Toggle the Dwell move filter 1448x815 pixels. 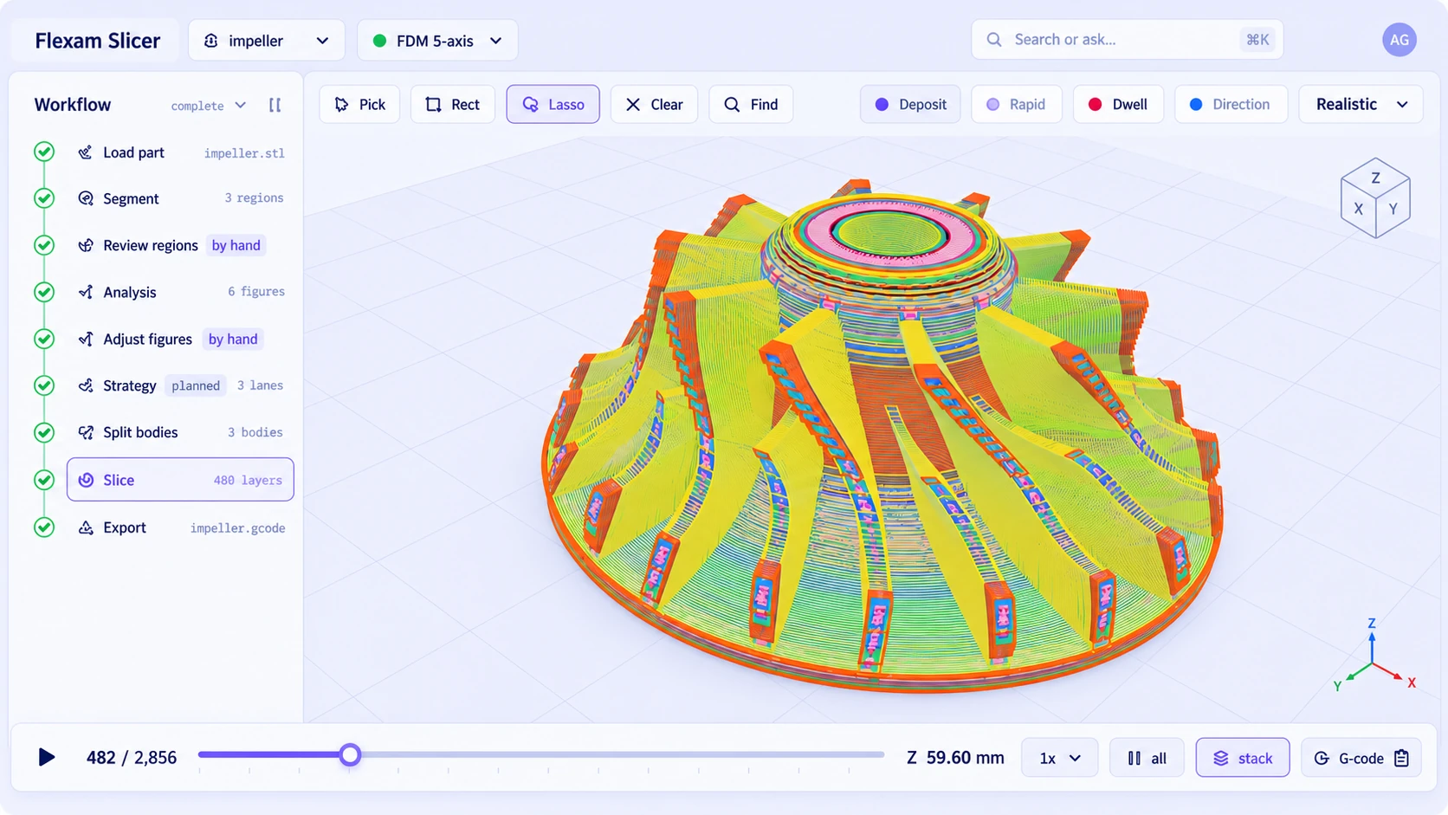[x=1118, y=104]
